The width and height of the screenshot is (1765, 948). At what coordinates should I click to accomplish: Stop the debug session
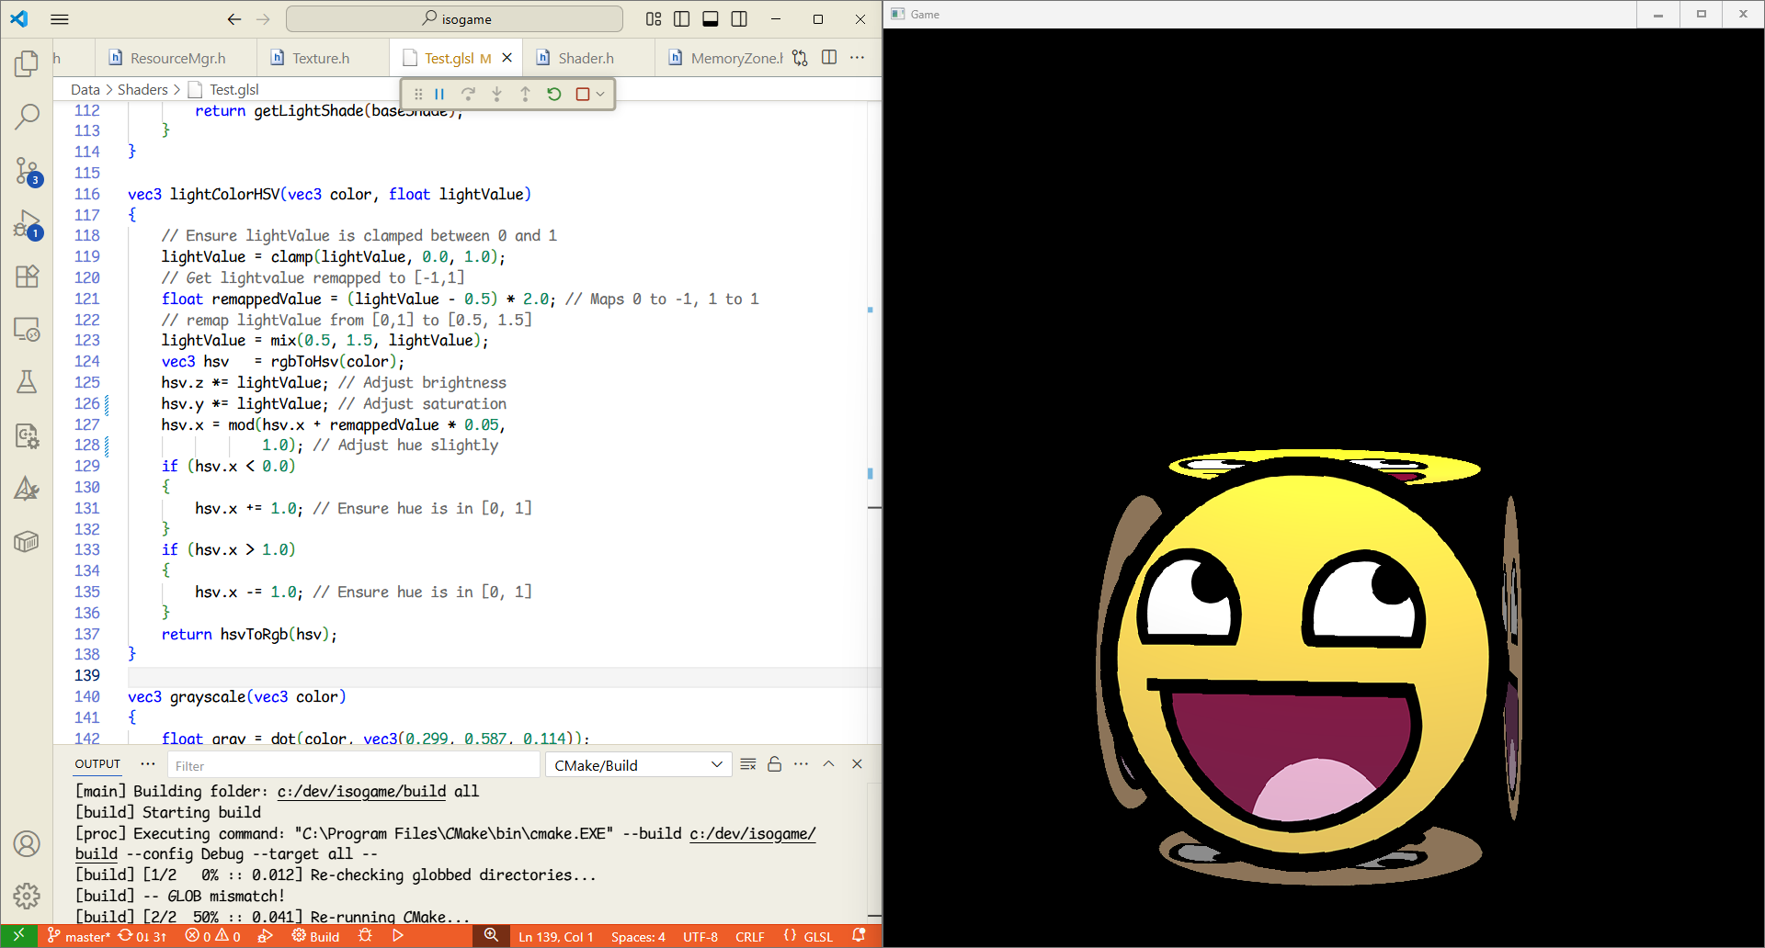tap(582, 94)
